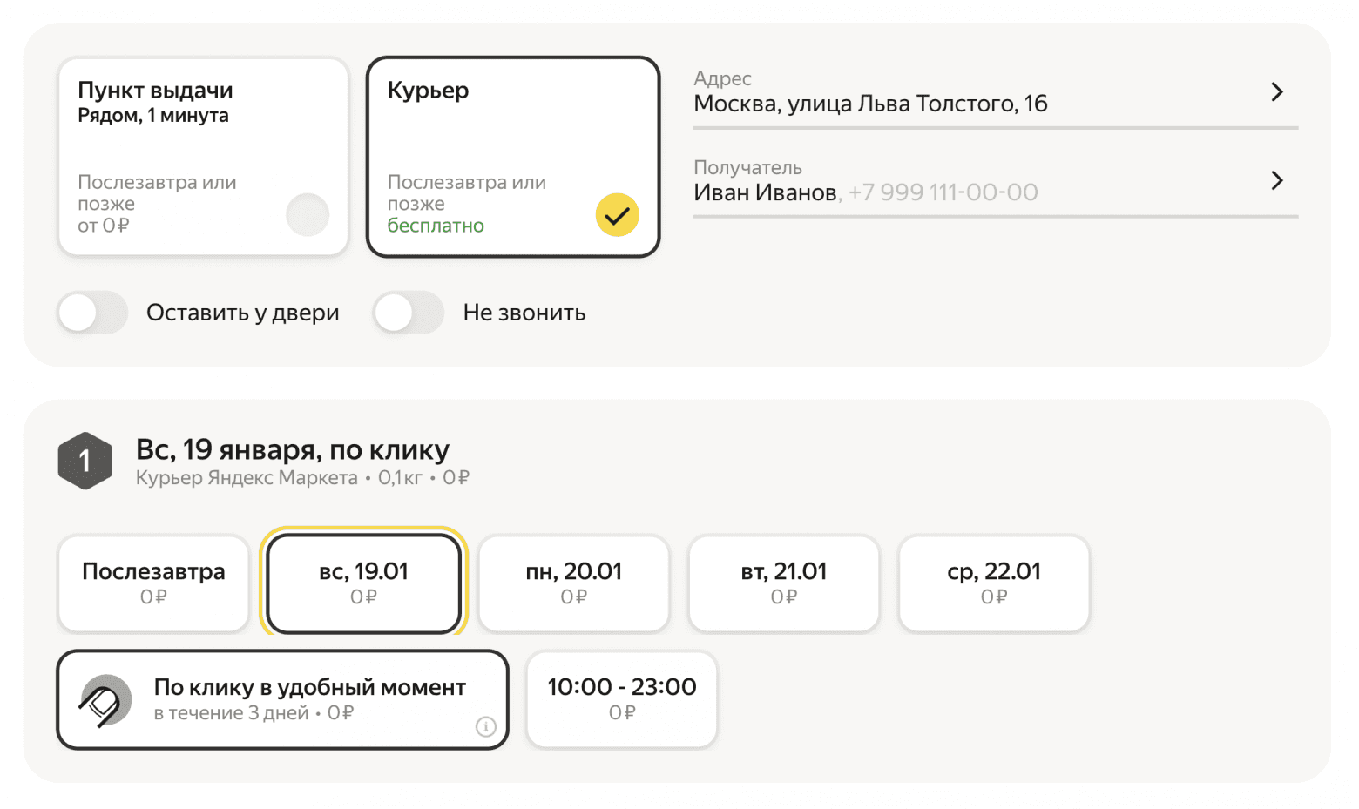The height and width of the screenshot is (809, 1359).
Task: Choose the вт, 21.01 delivery date
Action: [x=783, y=583]
